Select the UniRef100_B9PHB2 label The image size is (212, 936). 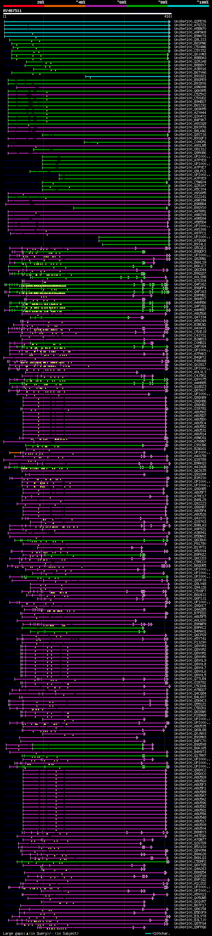click(x=190, y=295)
